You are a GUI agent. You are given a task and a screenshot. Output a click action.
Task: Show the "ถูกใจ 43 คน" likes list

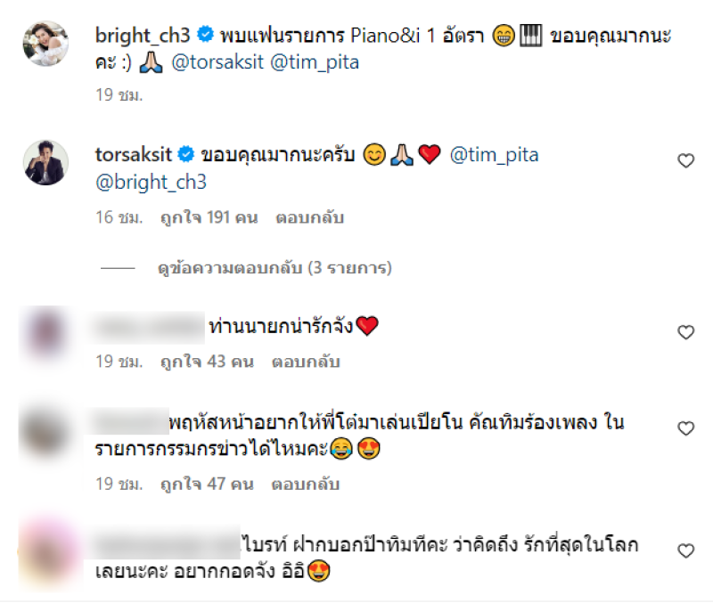[x=208, y=363]
